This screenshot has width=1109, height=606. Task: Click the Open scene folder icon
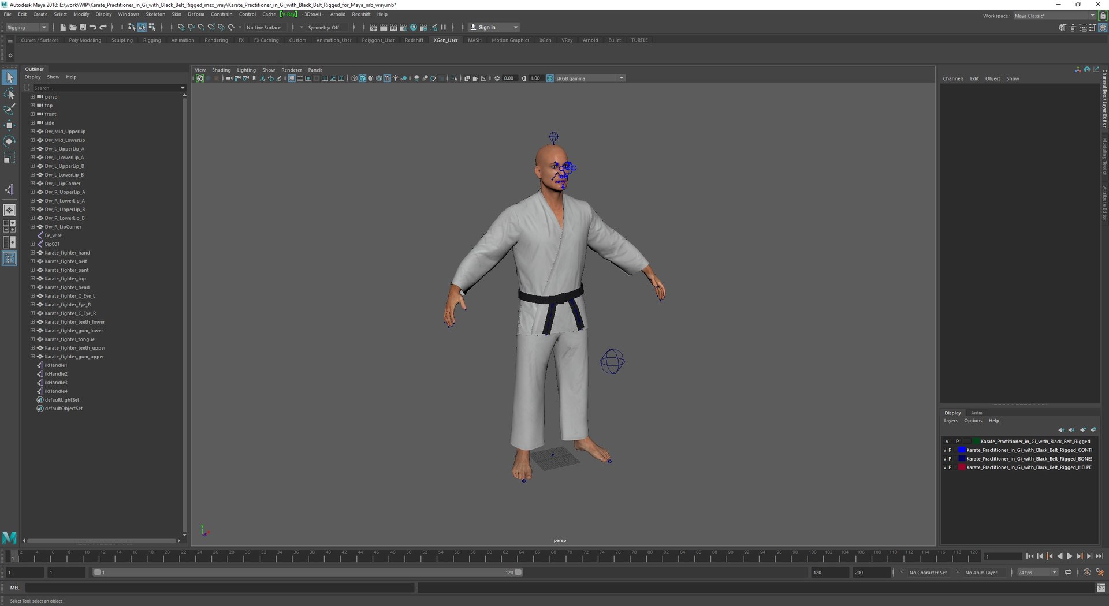pos(73,27)
